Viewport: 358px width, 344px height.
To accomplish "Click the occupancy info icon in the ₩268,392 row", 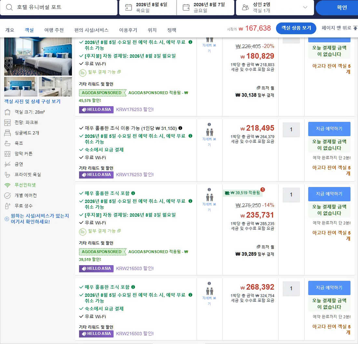I will point(209,283).
